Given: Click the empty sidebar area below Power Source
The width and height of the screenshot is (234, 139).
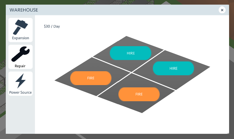Looking at the screenshot, I should [x=21, y=115].
